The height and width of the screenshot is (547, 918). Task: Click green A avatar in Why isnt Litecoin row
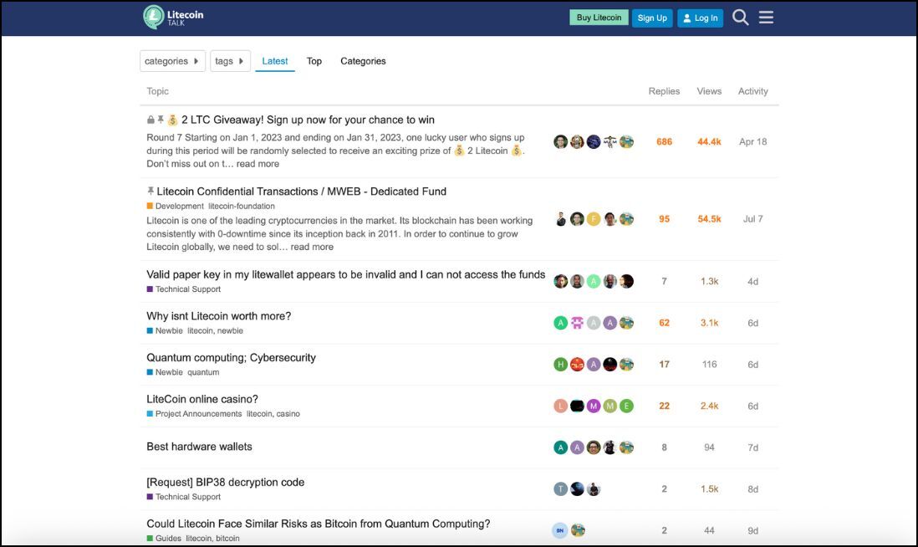coord(561,323)
